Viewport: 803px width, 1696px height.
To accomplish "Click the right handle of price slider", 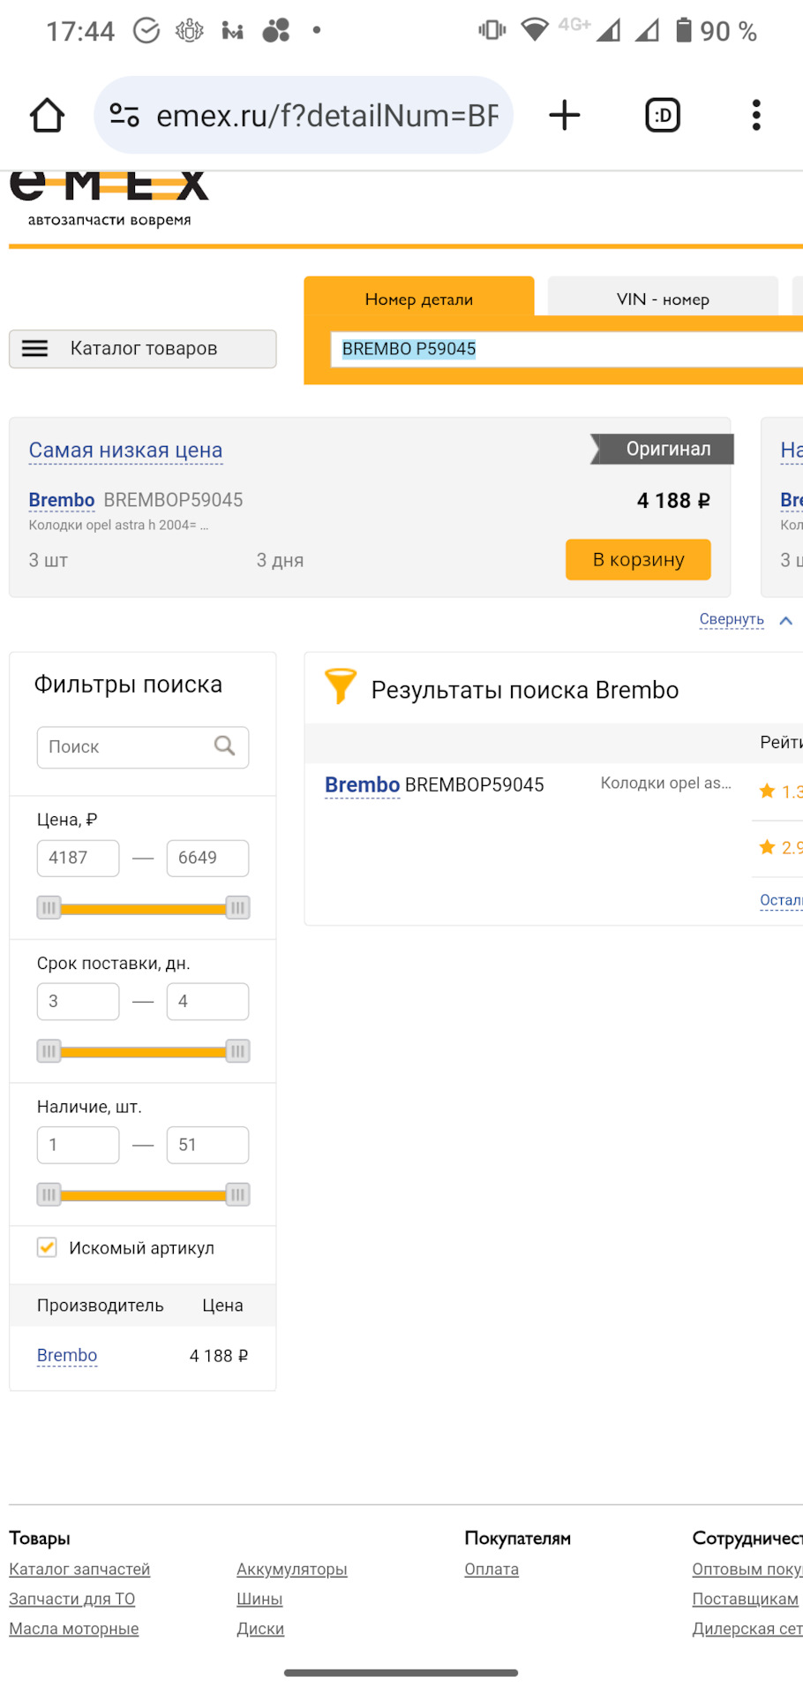I will (x=237, y=908).
